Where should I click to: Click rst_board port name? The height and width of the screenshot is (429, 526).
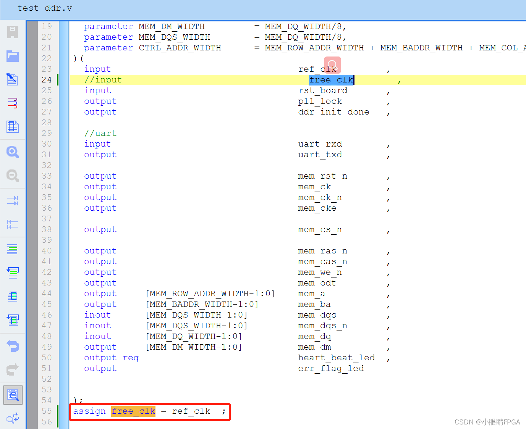coord(323,90)
